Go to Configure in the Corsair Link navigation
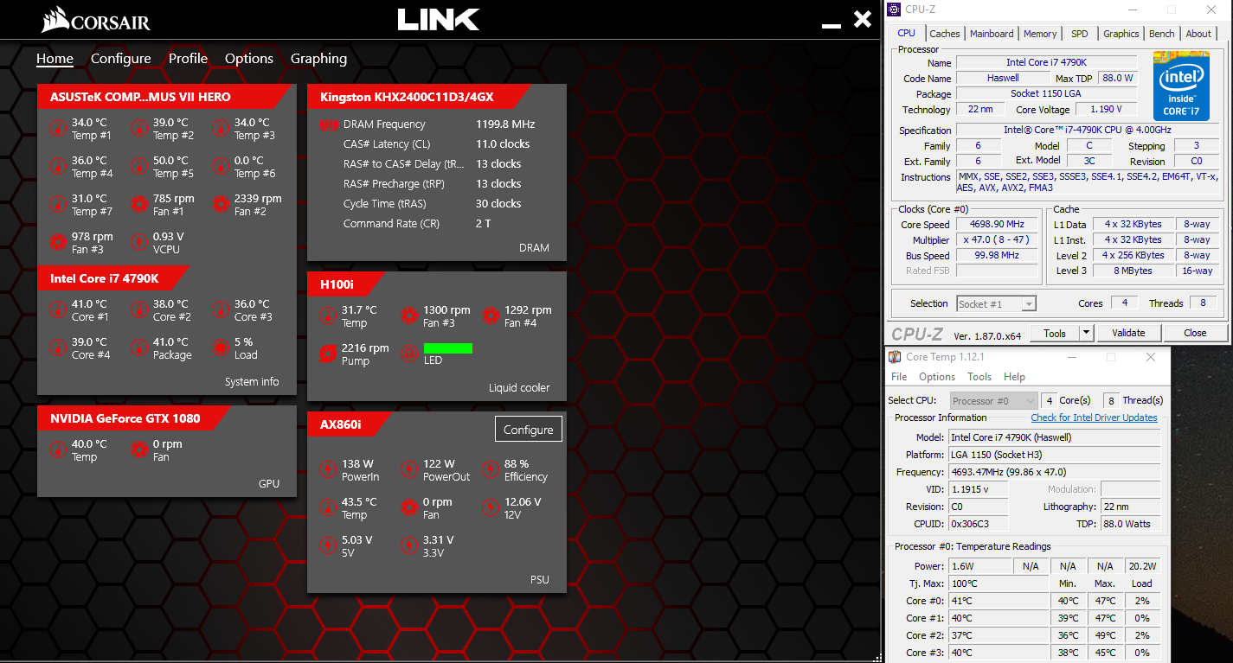This screenshot has height=663, width=1233. [x=121, y=59]
